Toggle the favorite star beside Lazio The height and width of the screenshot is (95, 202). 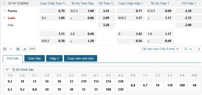coord(4,18)
